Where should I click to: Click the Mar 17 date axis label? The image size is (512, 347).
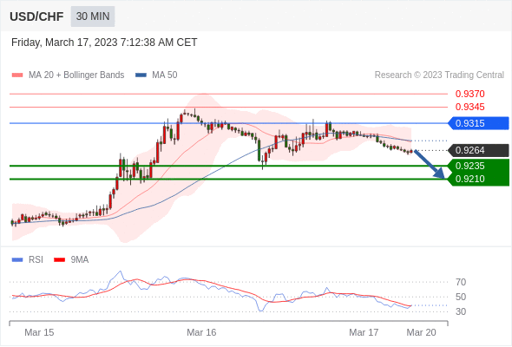(364, 332)
